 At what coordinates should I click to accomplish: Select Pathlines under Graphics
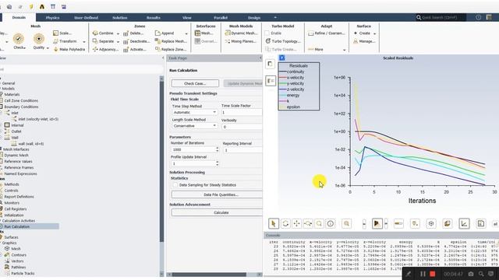19,268
